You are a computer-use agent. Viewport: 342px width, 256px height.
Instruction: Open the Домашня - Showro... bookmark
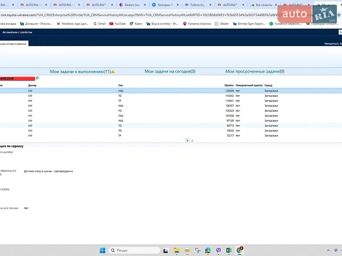[36, 24]
